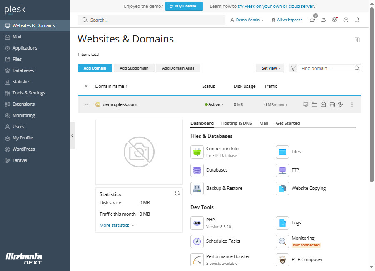Open the Demo Admin account menu
This screenshot has height=271, width=375.
click(247, 20)
